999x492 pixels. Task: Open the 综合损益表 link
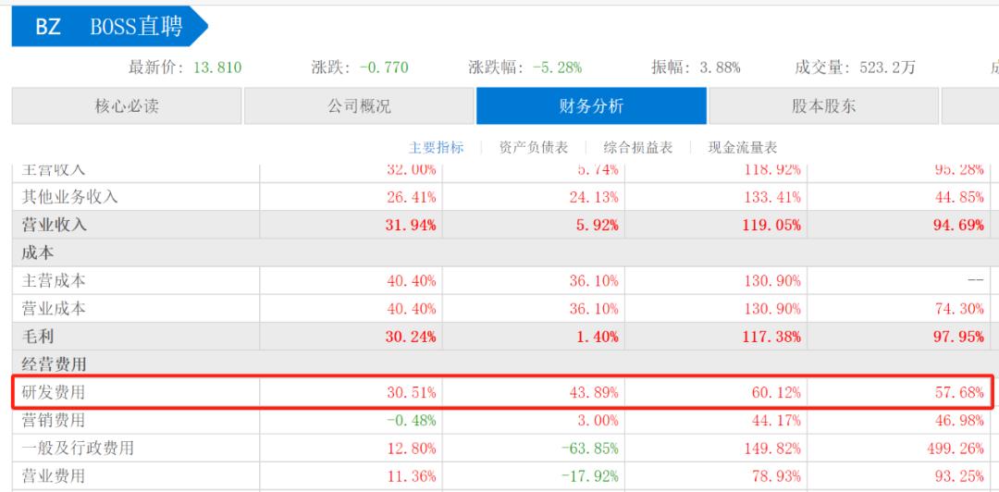point(637,148)
